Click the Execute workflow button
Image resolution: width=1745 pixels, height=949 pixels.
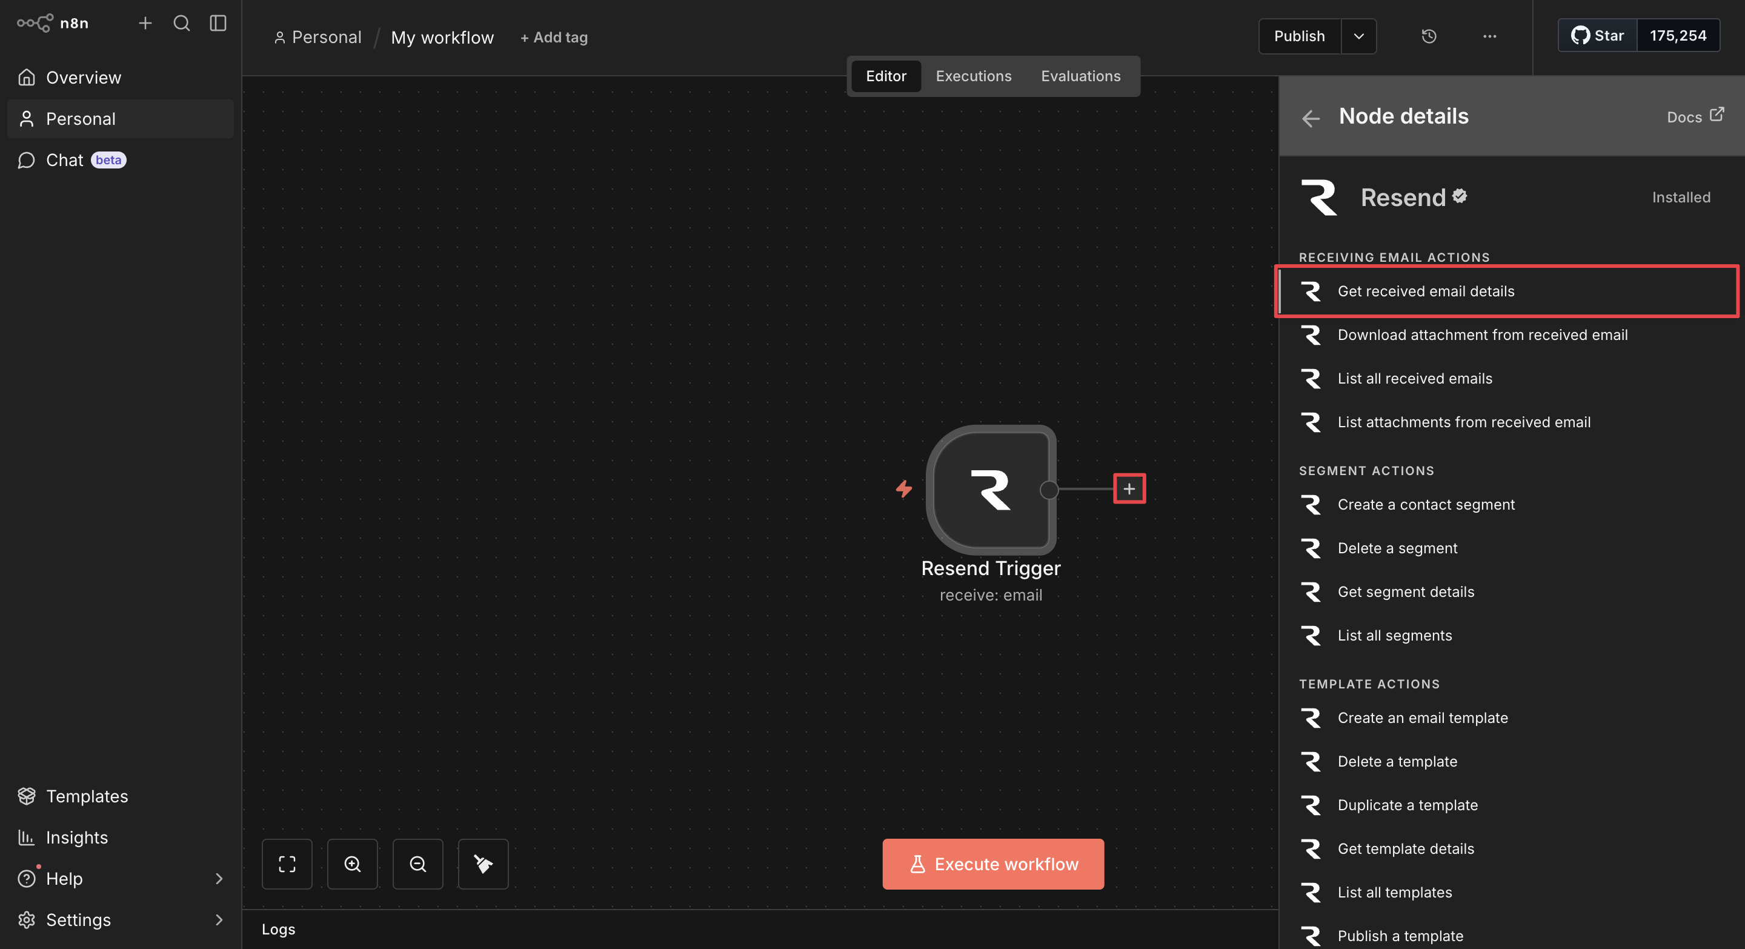[992, 864]
